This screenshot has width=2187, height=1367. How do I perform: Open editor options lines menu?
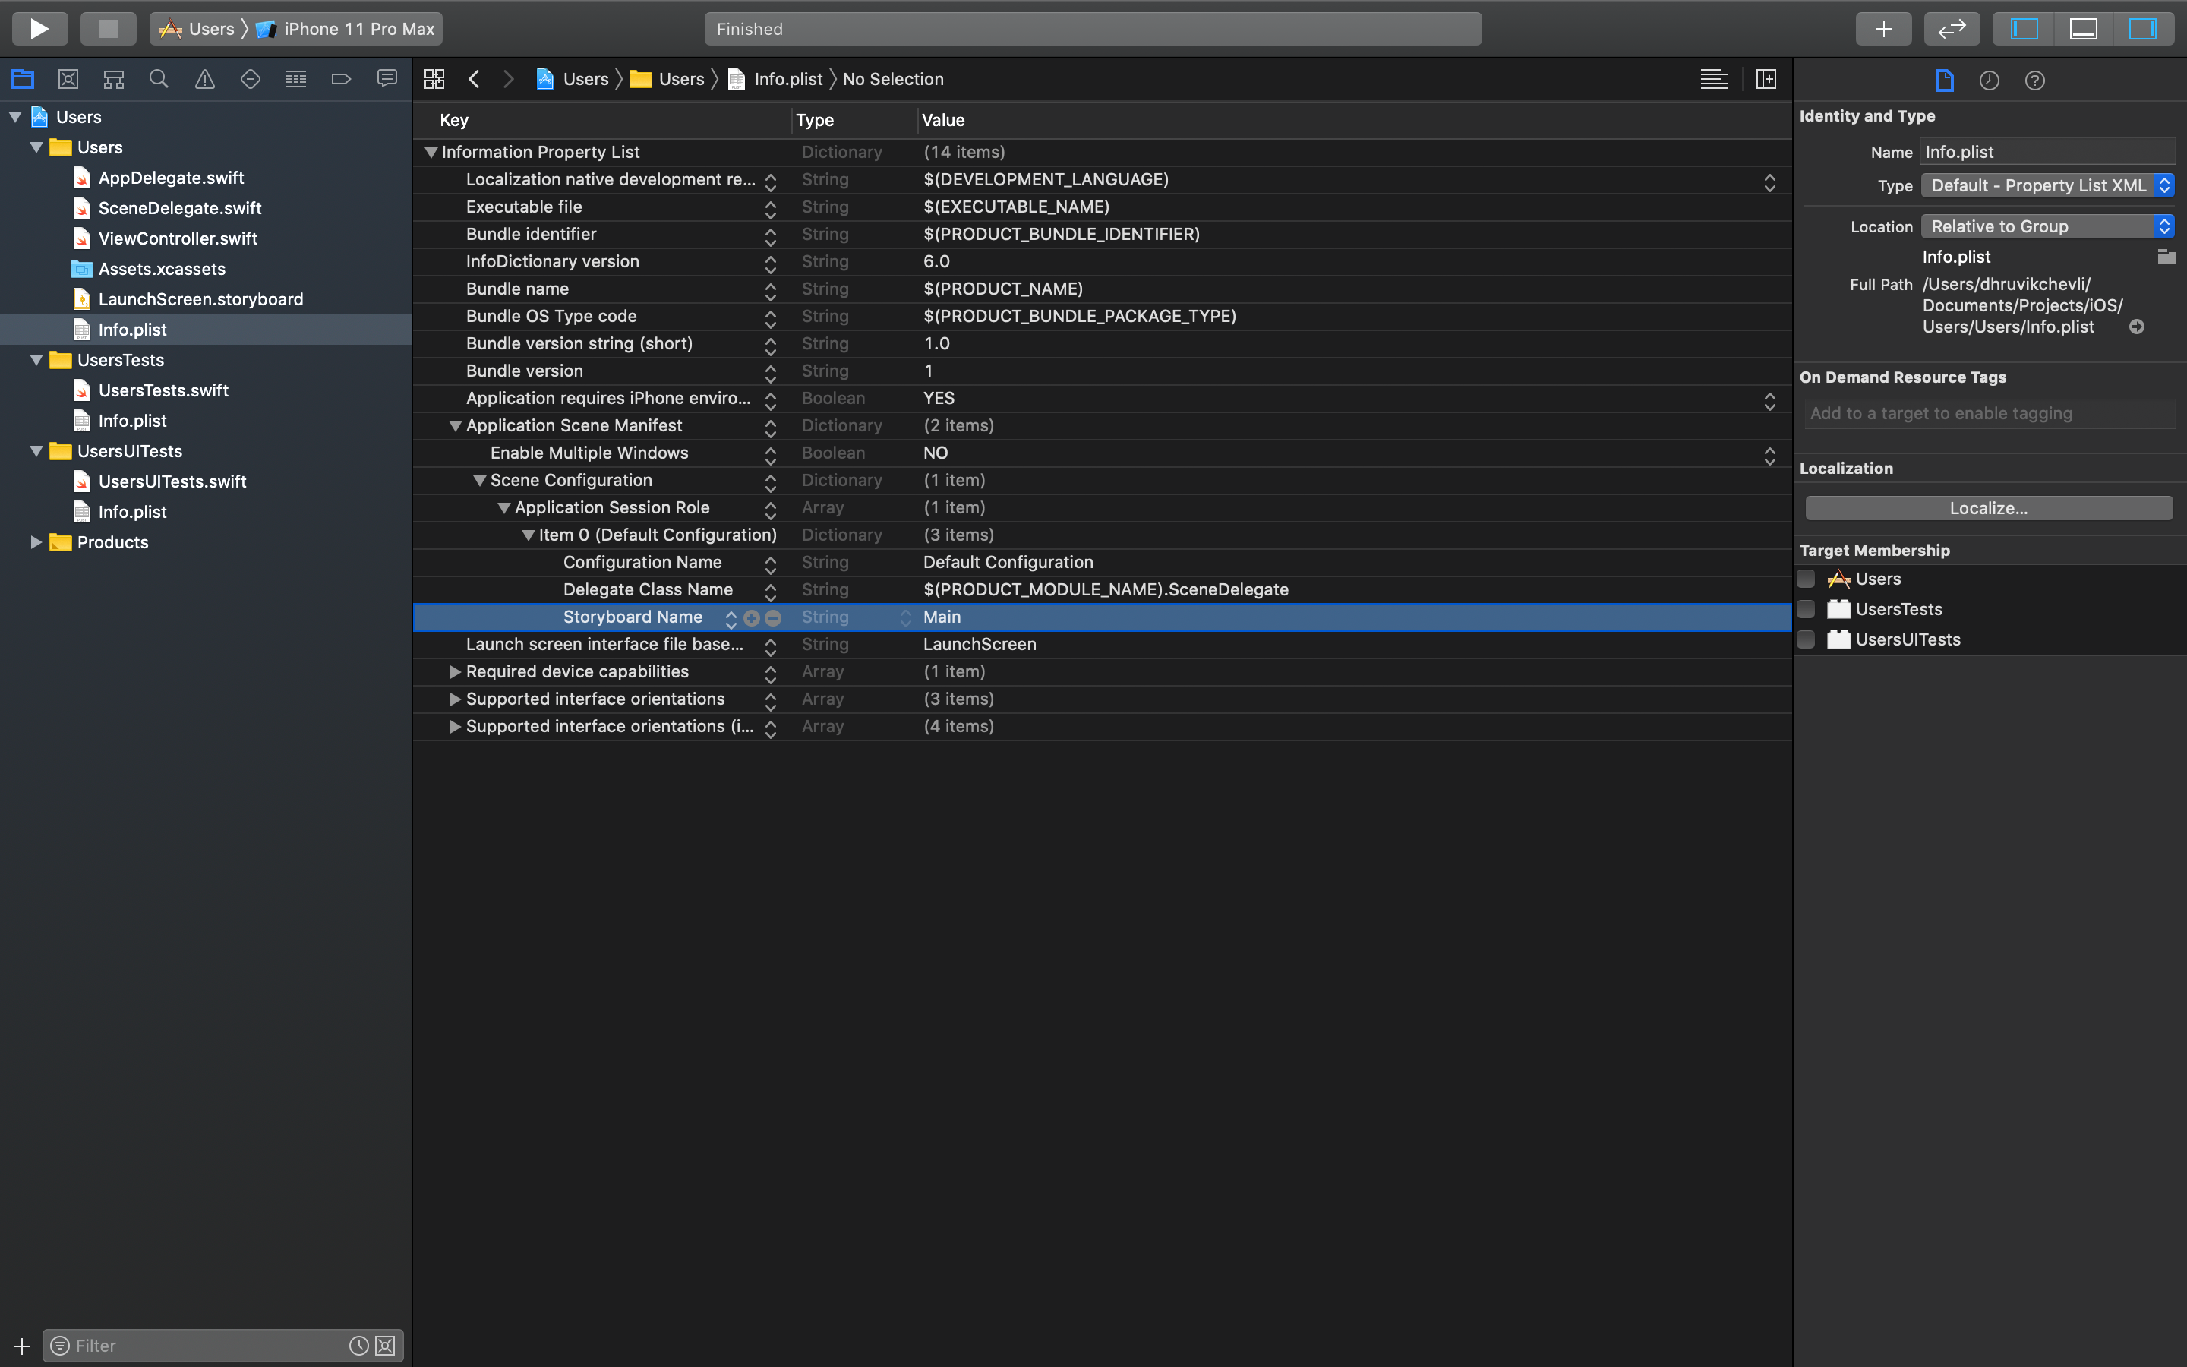point(1715,79)
